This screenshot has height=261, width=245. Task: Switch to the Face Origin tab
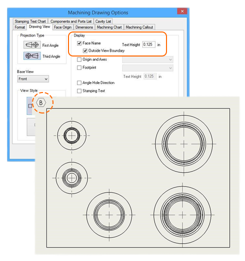[62, 27]
